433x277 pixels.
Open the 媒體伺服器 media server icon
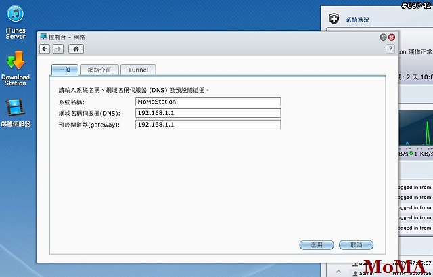pyautogui.click(x=16, y=112)
